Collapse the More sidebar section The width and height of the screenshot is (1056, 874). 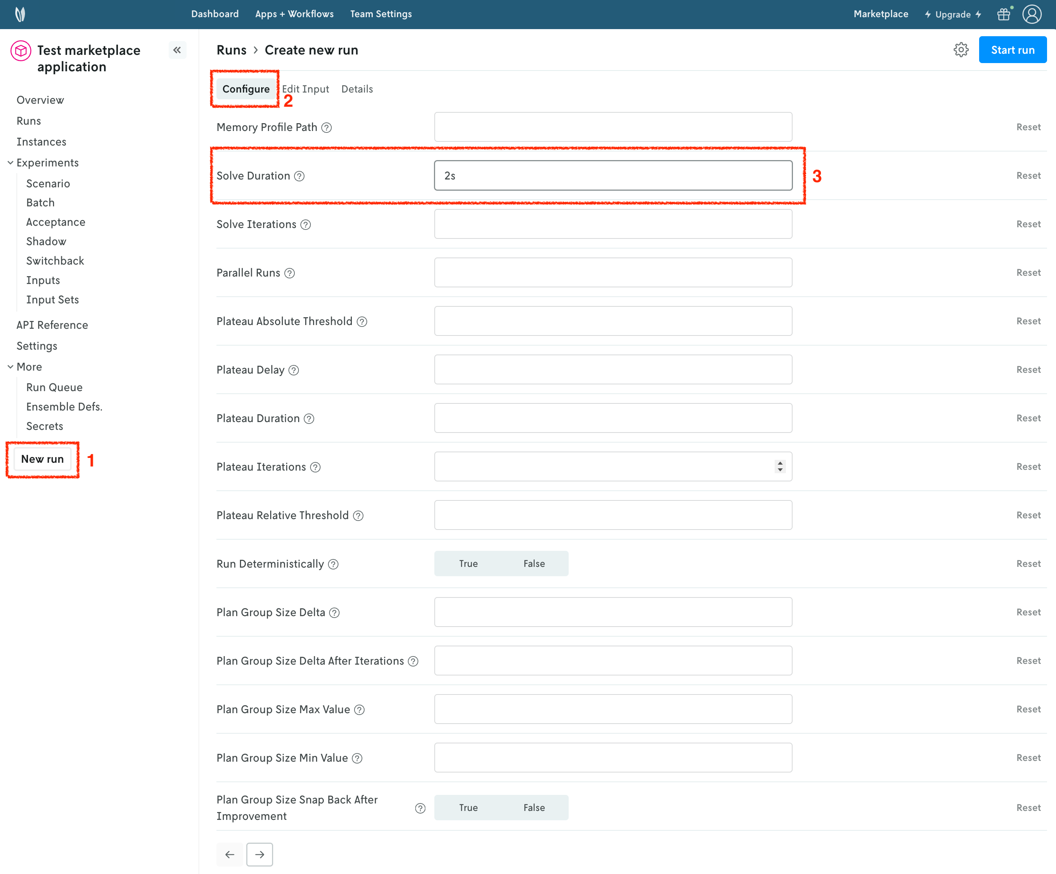(x=10, y=367)
